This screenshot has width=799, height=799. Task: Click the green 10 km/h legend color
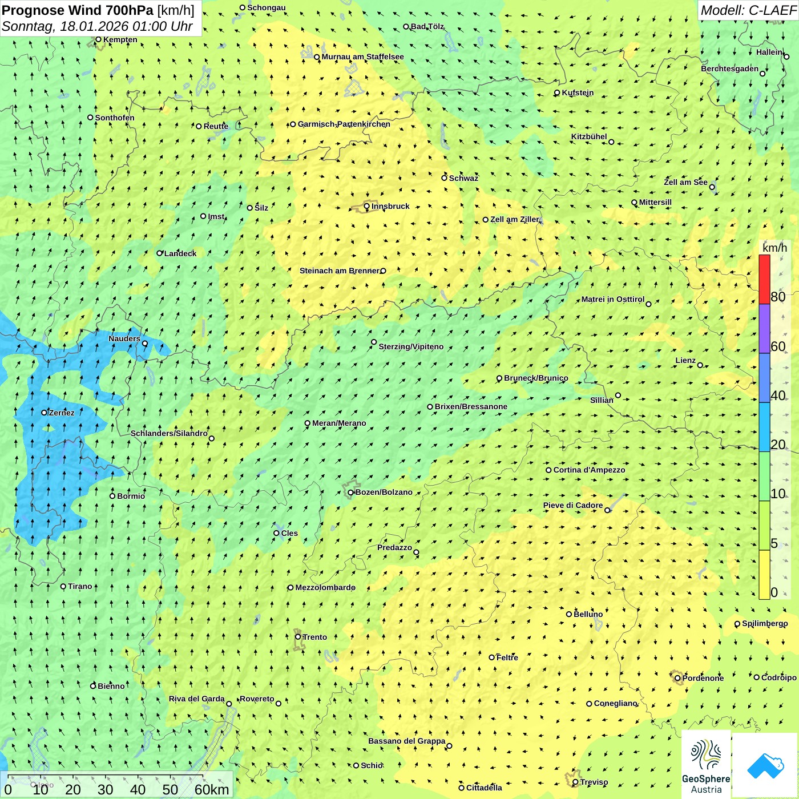(764, 477)
